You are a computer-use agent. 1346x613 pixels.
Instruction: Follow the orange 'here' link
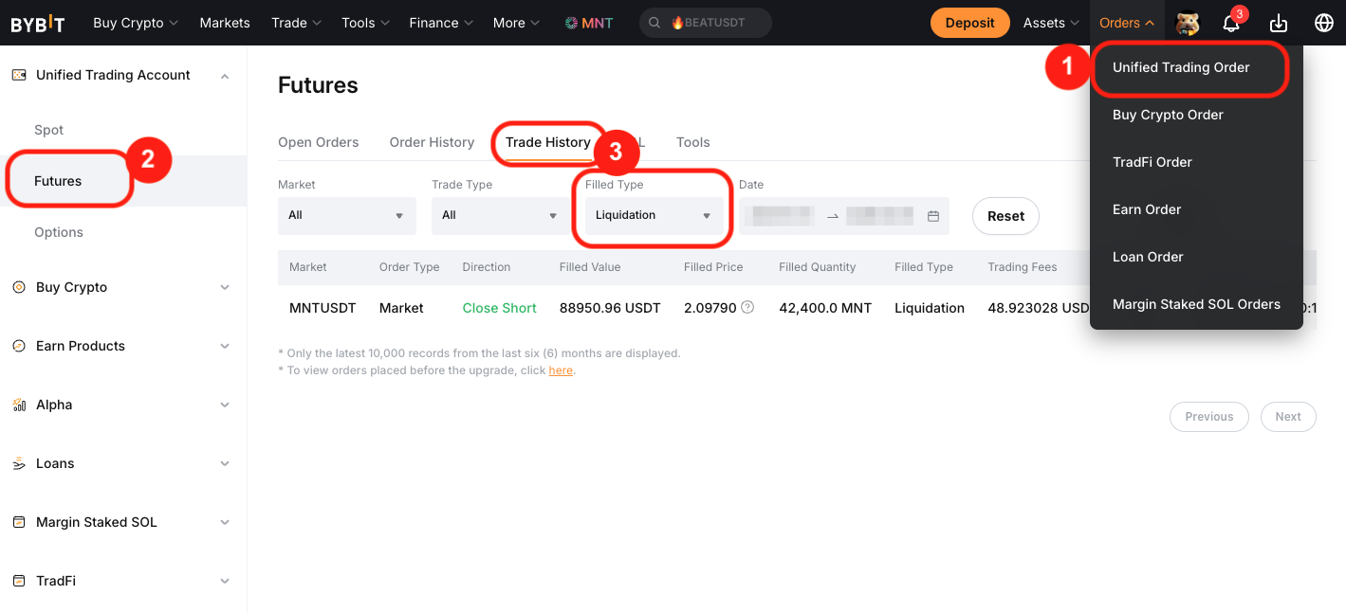pyautogui.click(x=561, y=370)
